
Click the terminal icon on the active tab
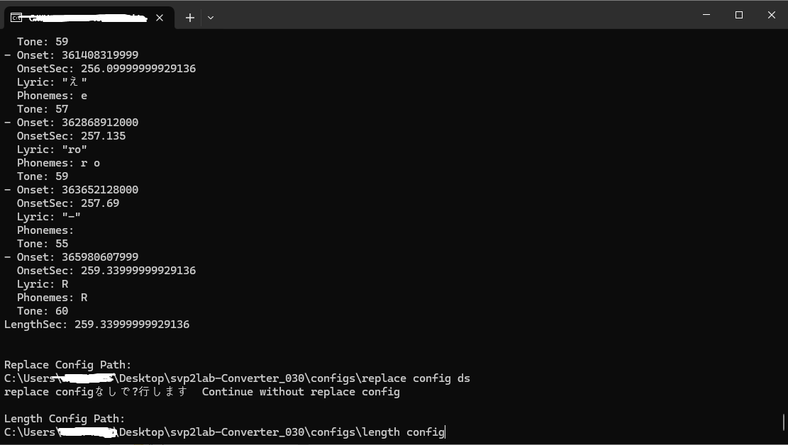click(16, 18)
